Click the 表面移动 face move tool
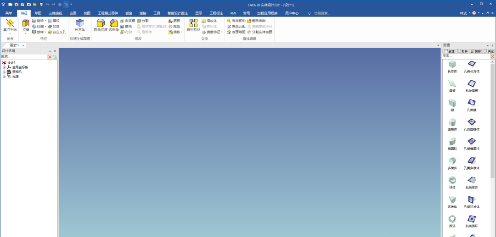The image size is (496, 237). click(x=236, y=21)
